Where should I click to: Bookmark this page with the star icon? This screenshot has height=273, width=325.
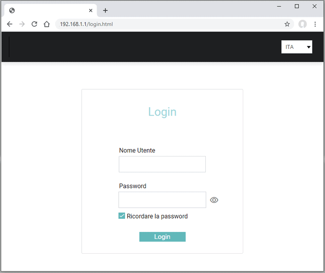pos(287,24)
